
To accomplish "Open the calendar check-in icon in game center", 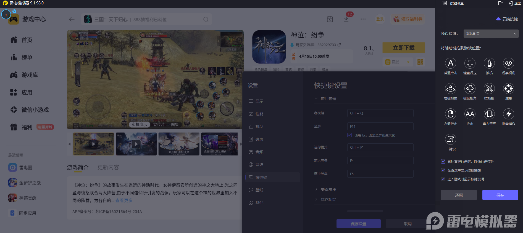I will point(330,19).
